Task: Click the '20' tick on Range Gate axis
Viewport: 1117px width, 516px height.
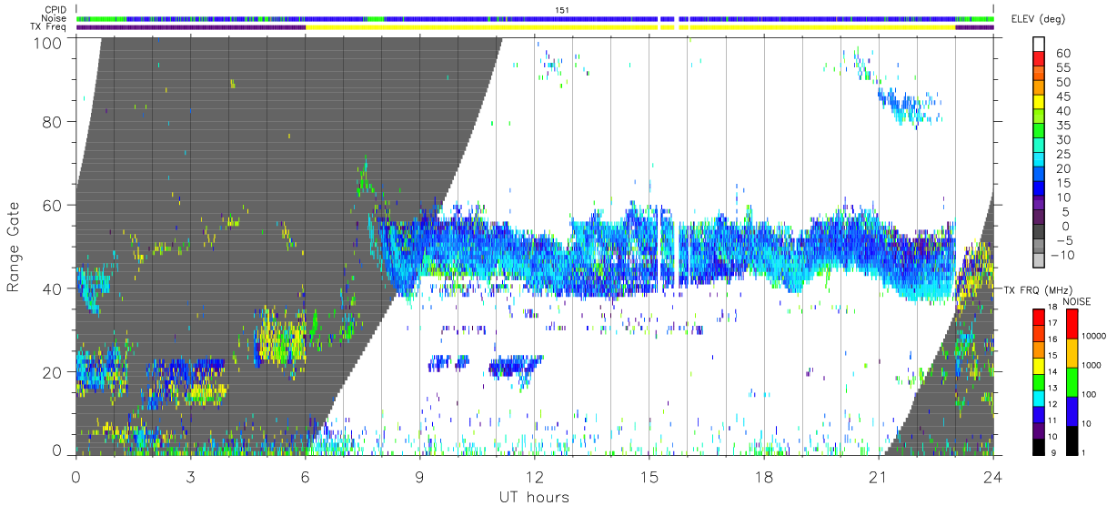Action: tap(51, 371)
